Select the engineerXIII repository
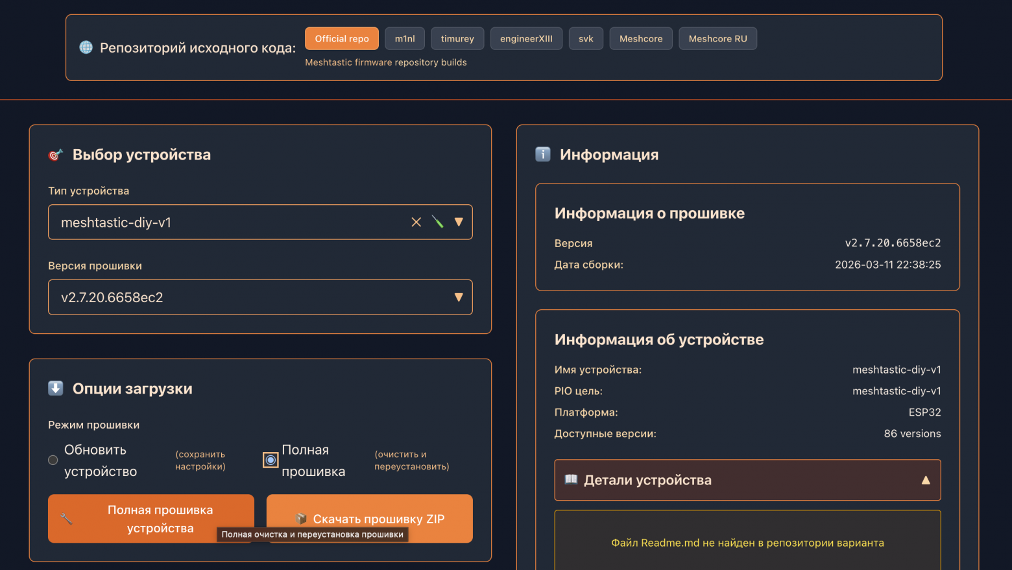1012x570 pixels. tap(526, 39)
